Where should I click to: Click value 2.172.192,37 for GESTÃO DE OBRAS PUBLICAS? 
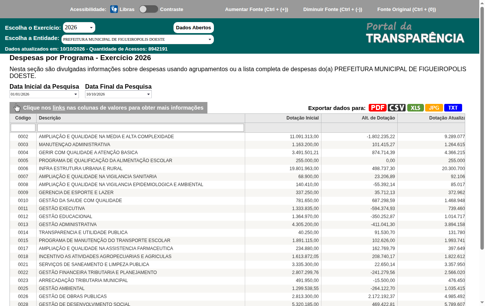[382, 296]
